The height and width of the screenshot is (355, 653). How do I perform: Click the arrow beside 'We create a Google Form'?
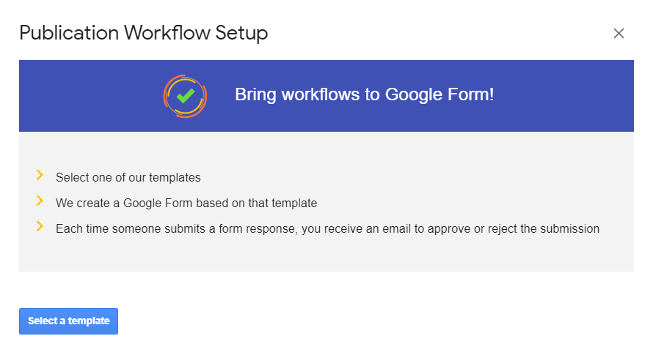pos(40,201)
